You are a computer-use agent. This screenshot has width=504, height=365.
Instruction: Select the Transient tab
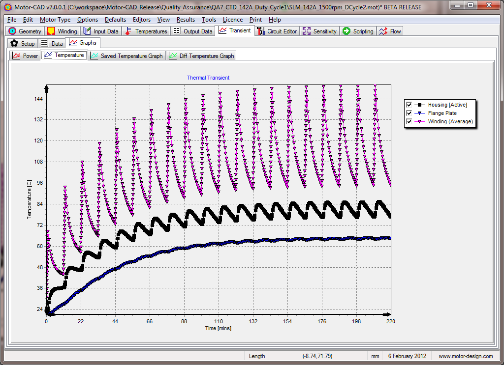pos(235,30)
